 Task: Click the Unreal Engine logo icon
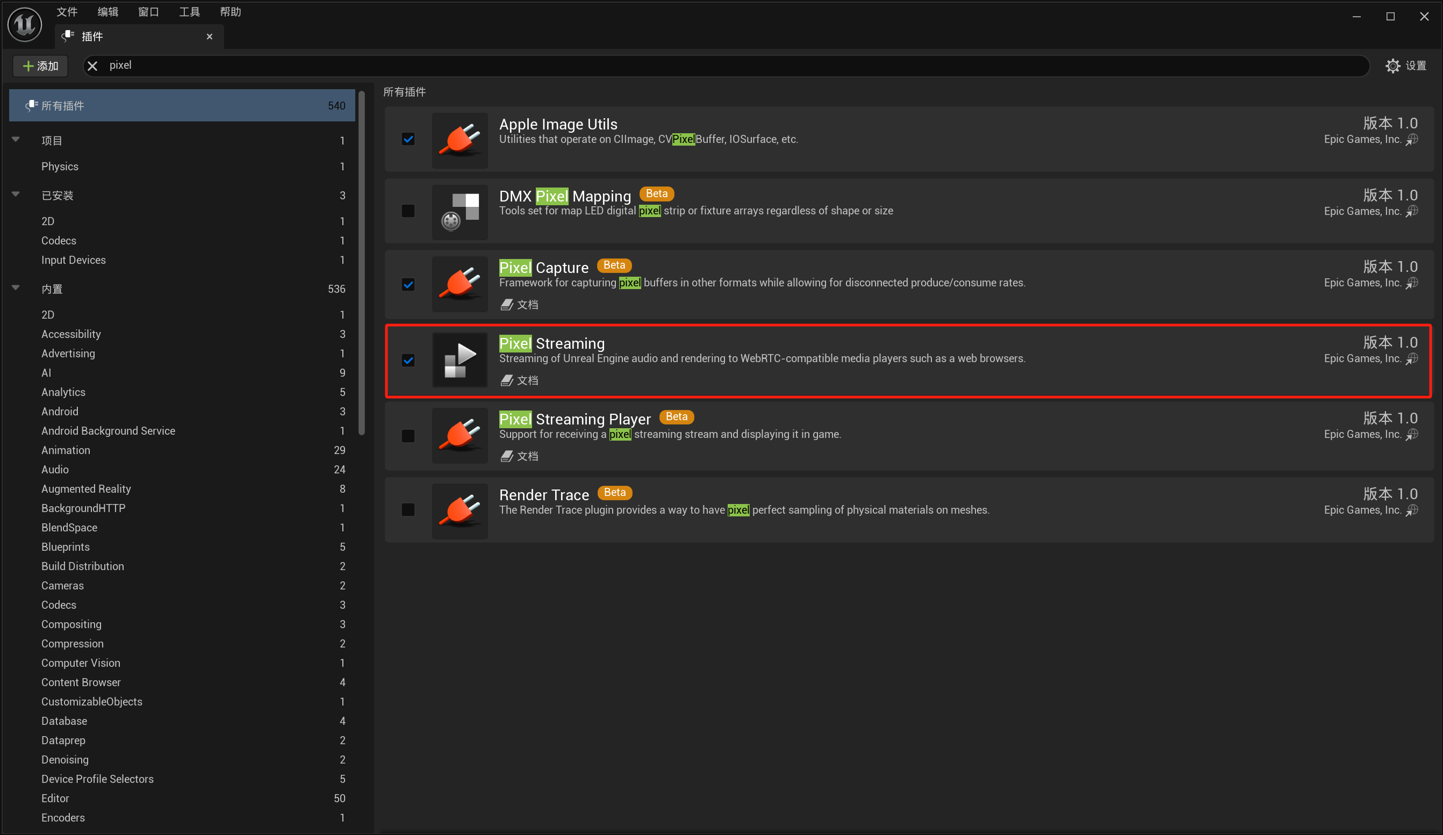(25, 24)
